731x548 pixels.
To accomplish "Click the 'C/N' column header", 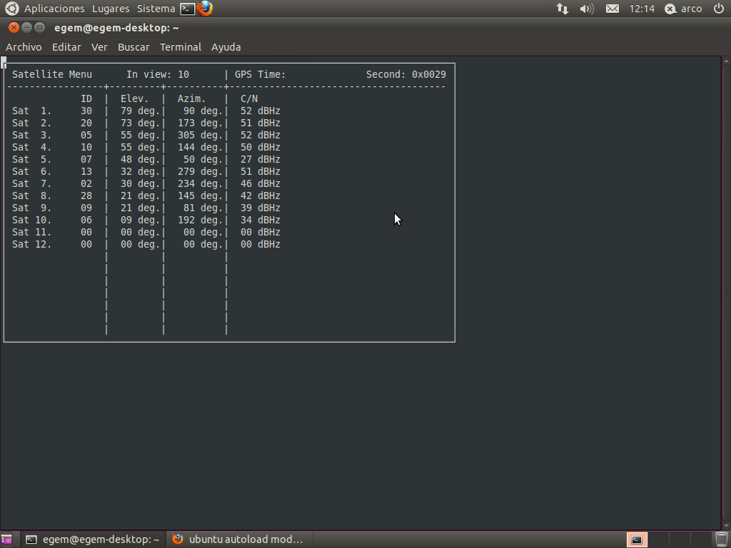I will pos(249,98).
